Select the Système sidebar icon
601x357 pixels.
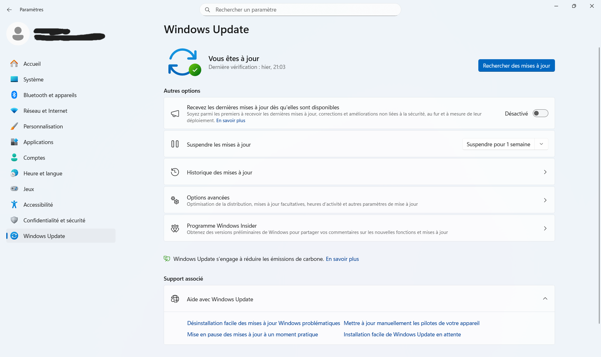point(14,79)
